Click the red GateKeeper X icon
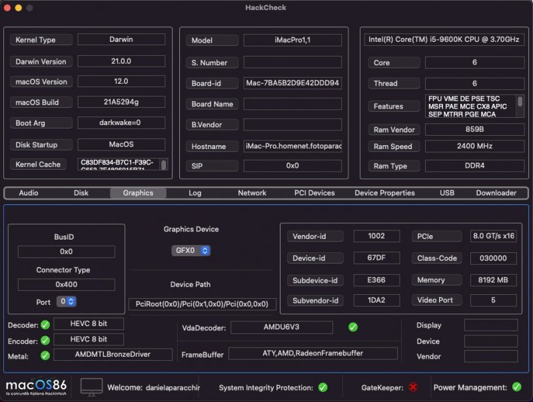Viewport: 533px width, 402px height. pyautogui.click(x=413, y=387)
